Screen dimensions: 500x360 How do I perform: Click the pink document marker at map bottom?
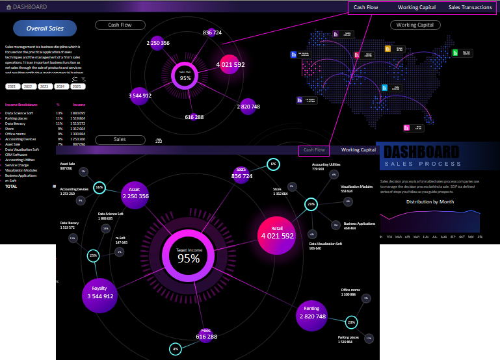[x=406, y=127]
